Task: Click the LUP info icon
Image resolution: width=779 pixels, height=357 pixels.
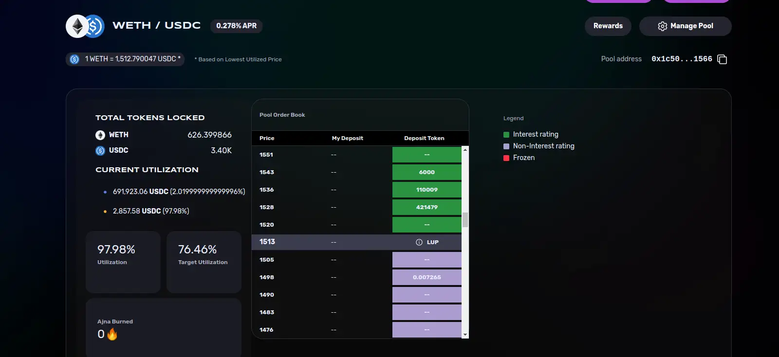Action: pos(419,242)
